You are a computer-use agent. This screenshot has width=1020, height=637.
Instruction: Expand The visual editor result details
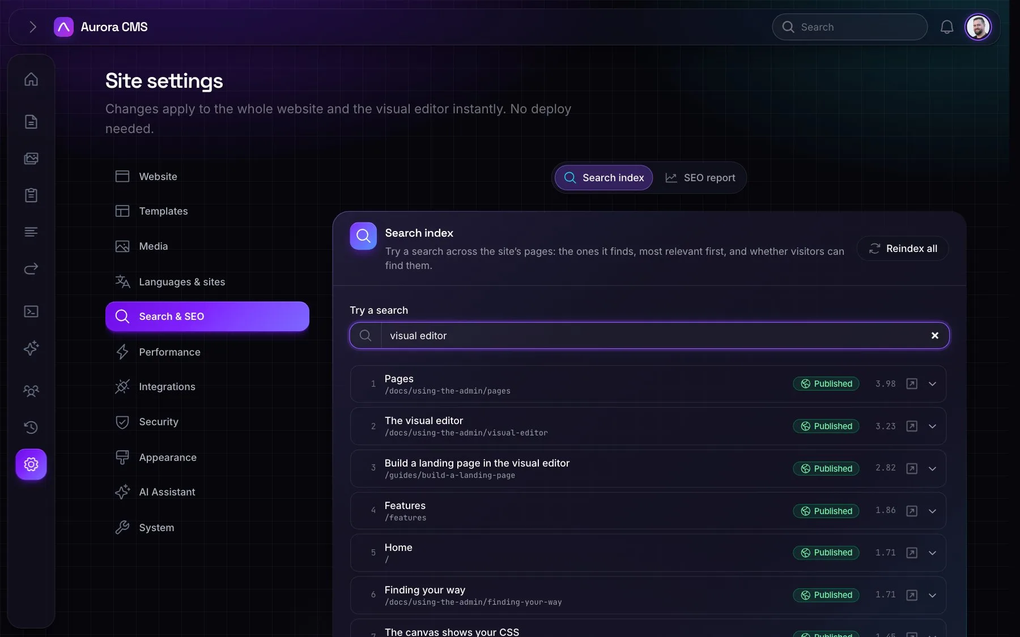[x=932, y=426]
